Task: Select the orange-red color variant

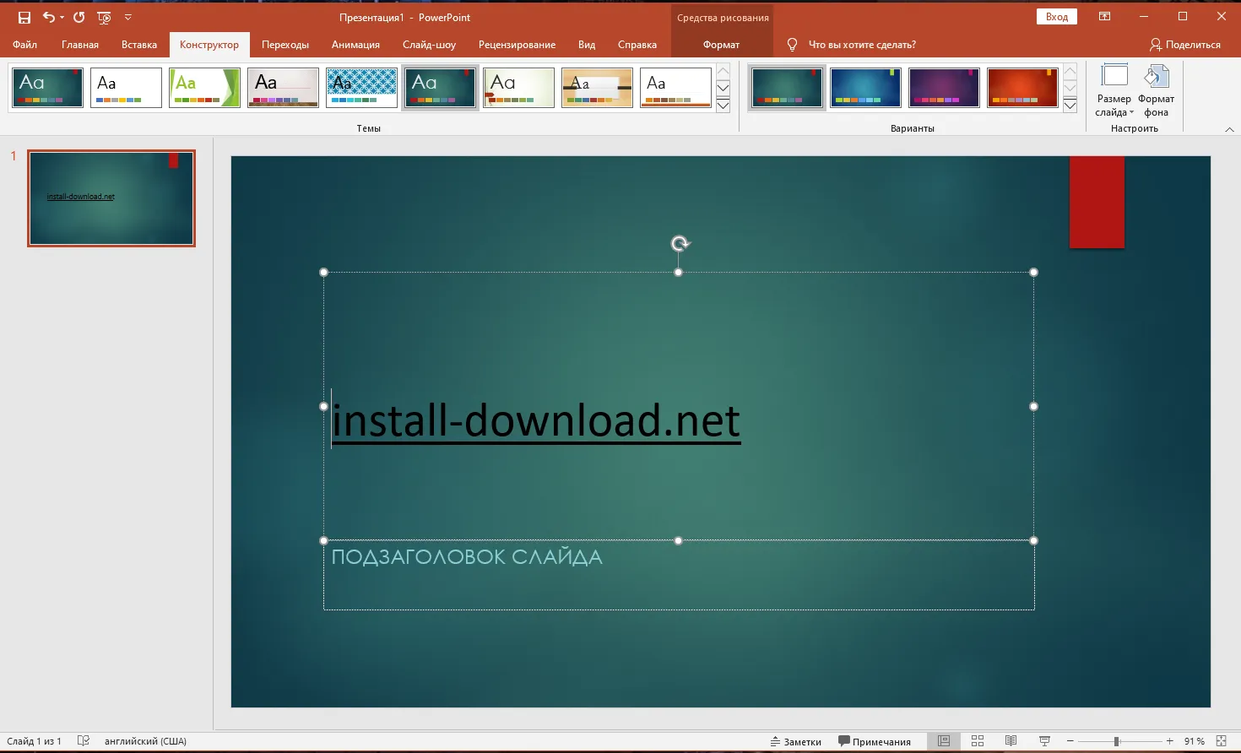Action: [1022, 89]
